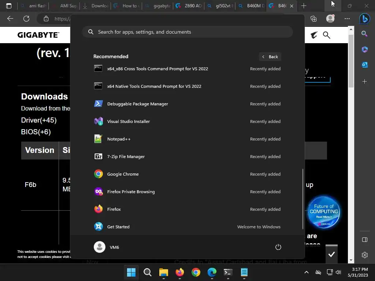This screenshot has height=281, width=375.
Task: Open a new Edge tab
Action: [304, 6]
